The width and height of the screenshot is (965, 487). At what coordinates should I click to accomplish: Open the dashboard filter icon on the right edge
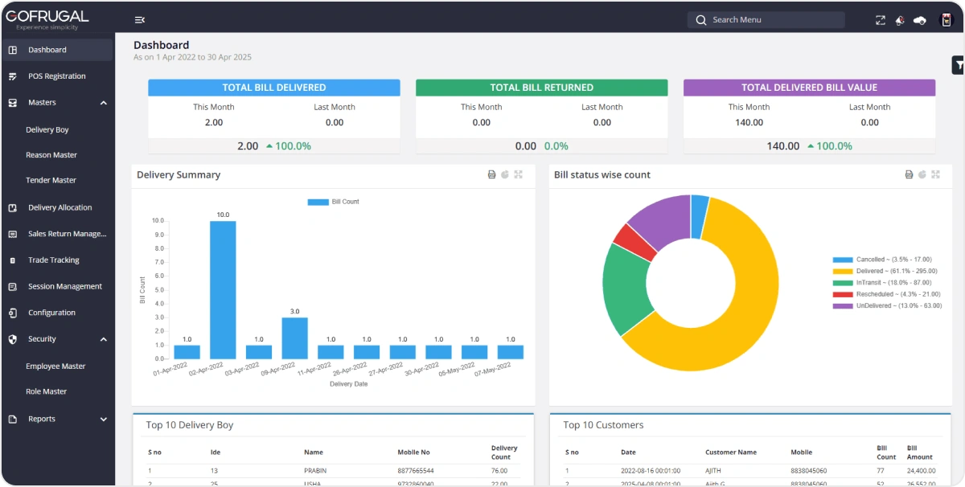click(956, 64)
